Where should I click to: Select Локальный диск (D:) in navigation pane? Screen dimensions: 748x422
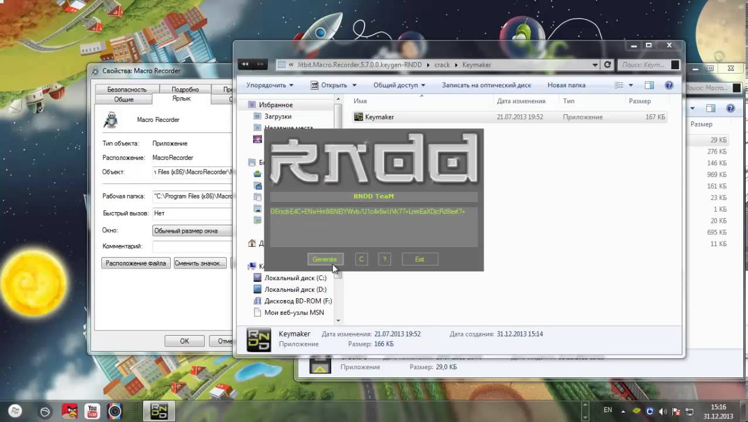point(295,290)
